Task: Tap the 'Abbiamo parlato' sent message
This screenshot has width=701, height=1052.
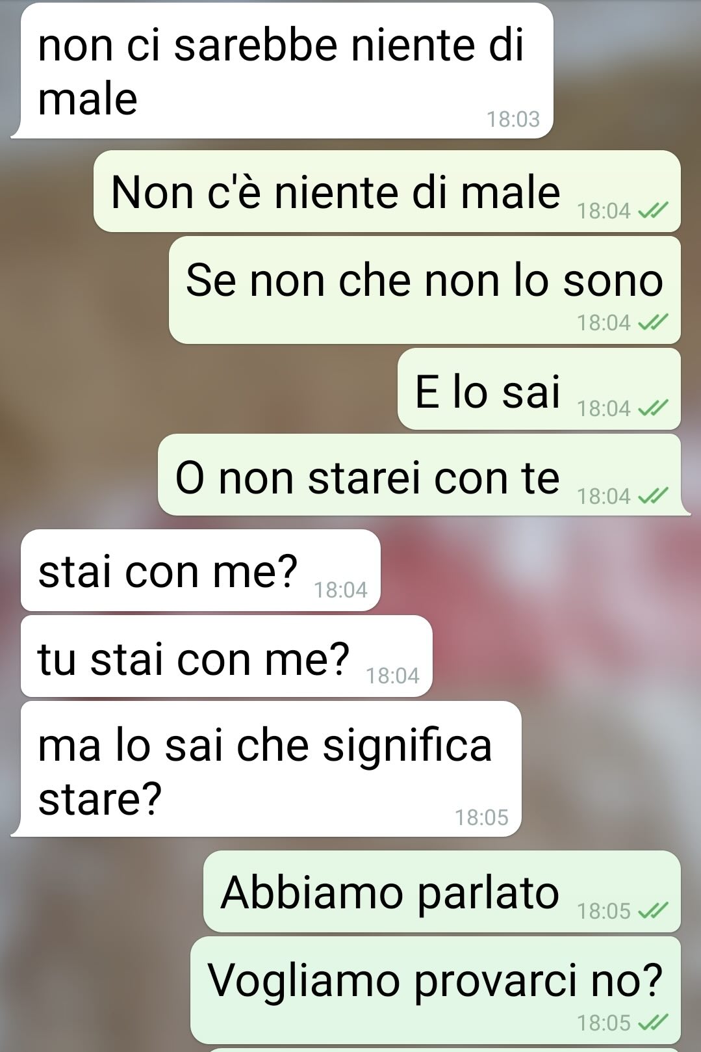Action: coord(442,891)
